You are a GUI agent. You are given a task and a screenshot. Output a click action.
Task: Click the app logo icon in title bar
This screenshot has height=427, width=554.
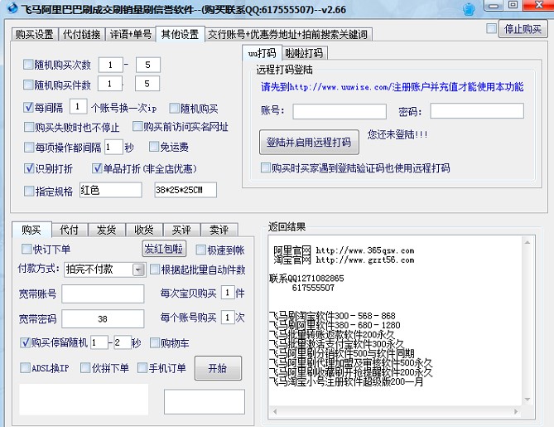(x=12, y=7)
